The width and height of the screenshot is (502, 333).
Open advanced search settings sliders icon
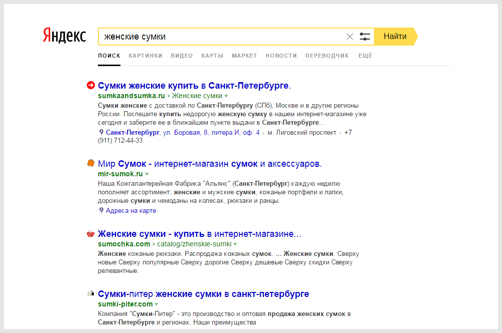pyautogui.click(x=364, y=37)
